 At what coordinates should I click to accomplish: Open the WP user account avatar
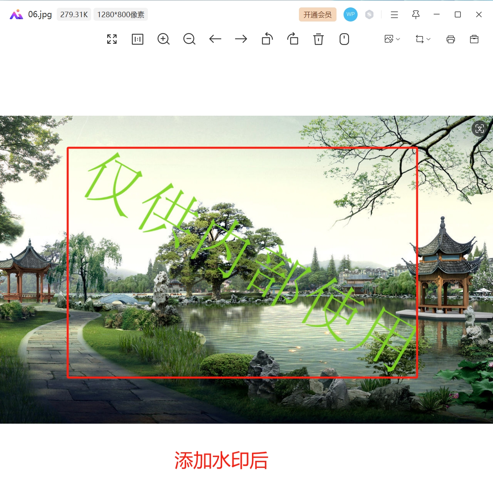coord(351,14)
